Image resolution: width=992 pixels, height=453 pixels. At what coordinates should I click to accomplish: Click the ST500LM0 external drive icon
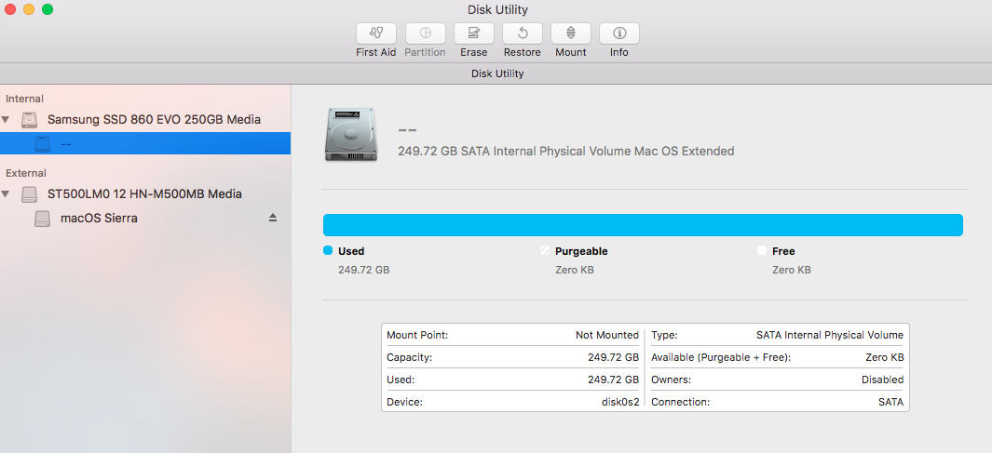pos(29,194)
